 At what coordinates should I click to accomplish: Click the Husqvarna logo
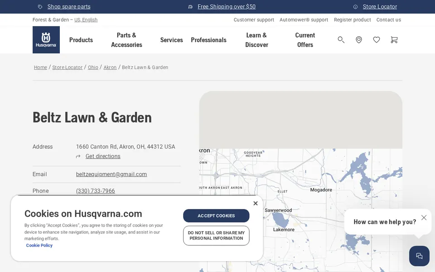click(46, 40)
